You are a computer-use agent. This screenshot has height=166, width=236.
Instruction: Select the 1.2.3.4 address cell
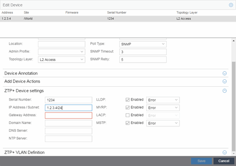click(x=6, y=18)
